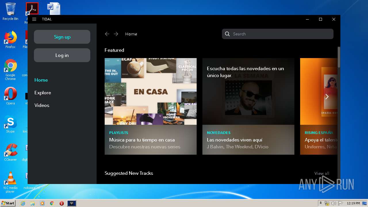Open the La Semana novedades thumbnail
The image size is (368, 207).
pyautogui.click(x=248, y=91)
